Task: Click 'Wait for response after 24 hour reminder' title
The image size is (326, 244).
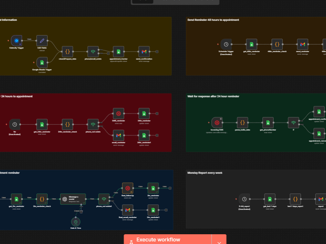Action: 213,96
